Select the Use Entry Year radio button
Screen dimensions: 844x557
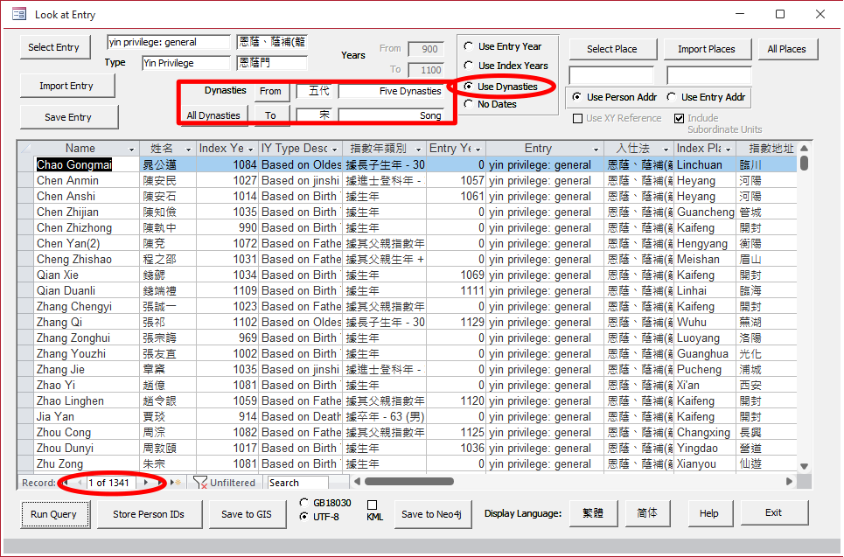click(x=469, y=46)
